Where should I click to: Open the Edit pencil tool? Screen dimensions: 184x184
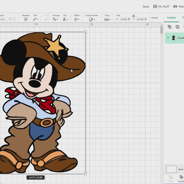click(x=35, y=19)
